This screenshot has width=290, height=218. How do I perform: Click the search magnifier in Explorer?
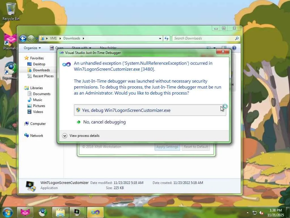click(x=237, y=38)
